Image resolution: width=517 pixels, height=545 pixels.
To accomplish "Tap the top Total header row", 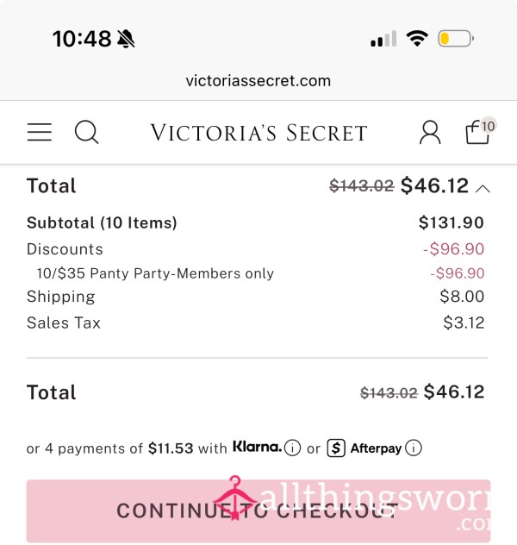I will point(258,185).
